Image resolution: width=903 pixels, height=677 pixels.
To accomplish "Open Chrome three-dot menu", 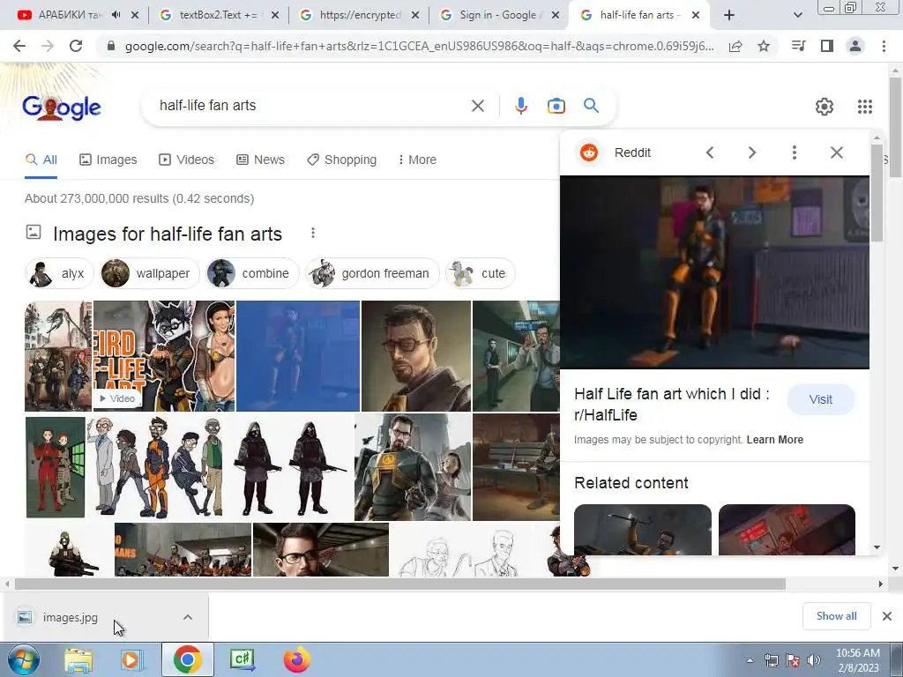I will 884,46.
